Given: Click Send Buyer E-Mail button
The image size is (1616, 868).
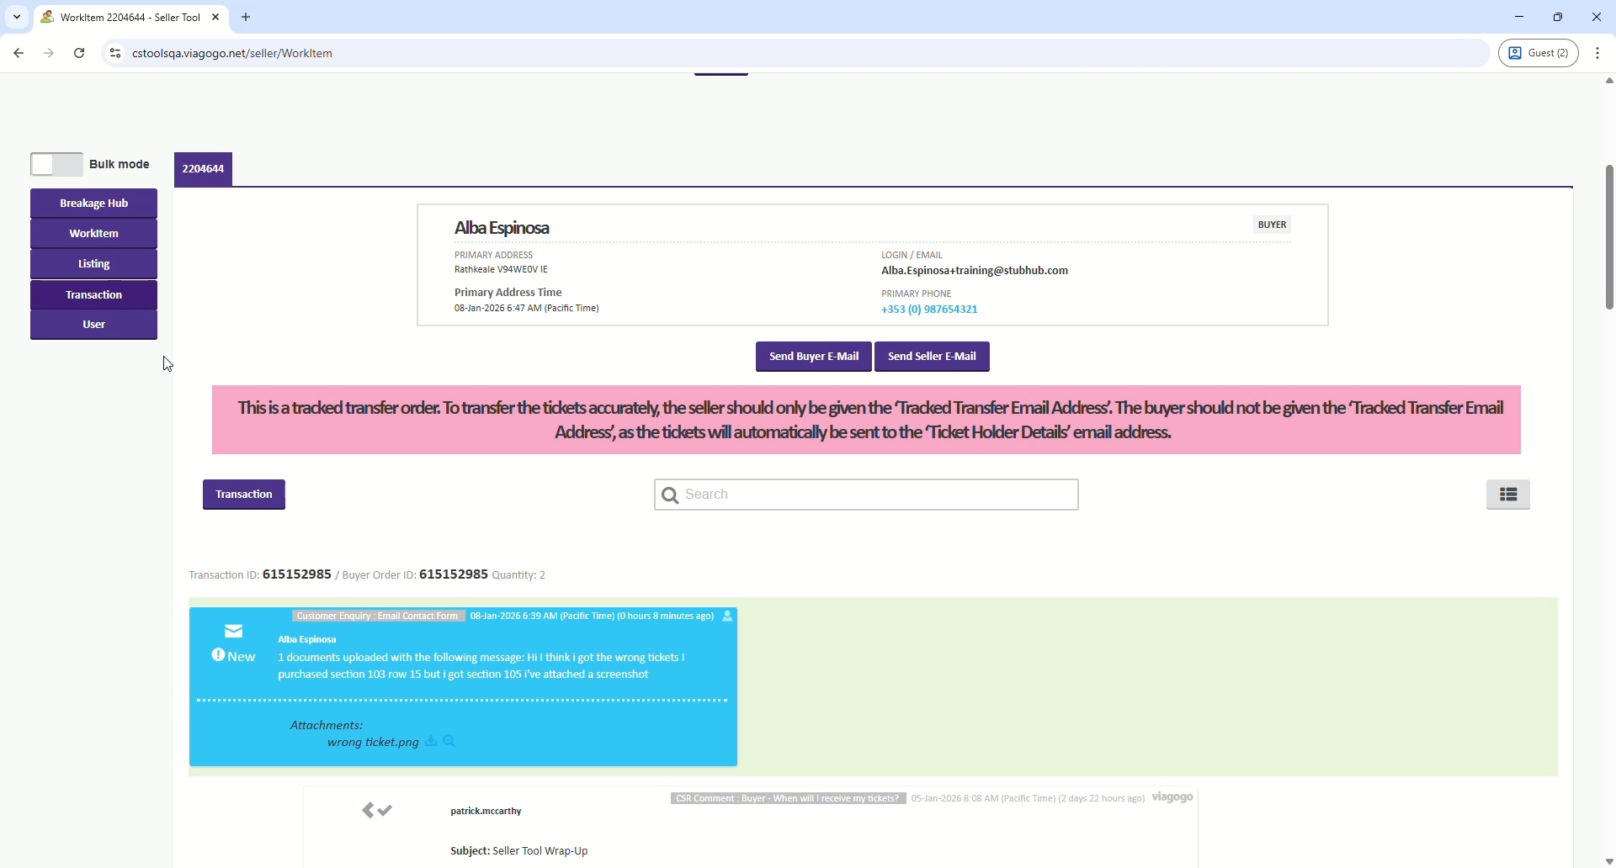Looking at the screenshot, I should point(813,357).
